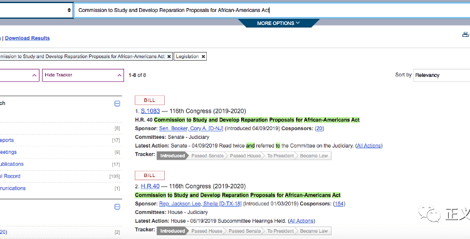Remove the Legislation filter tag
470x239 pixels.
[203, 56]
